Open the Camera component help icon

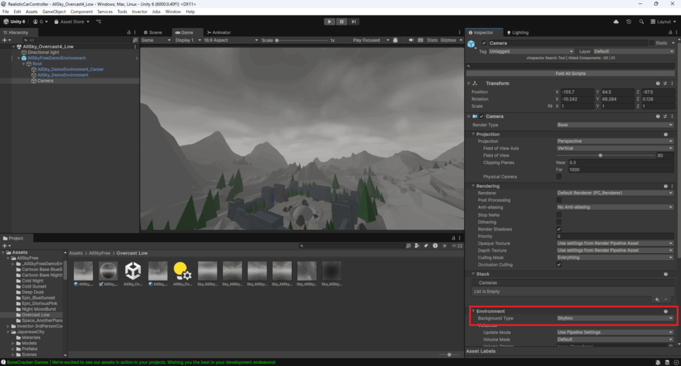point(658,116)
